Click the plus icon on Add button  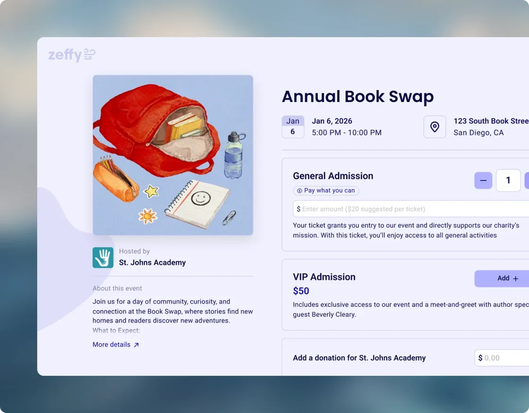pyautogui.click(x=515, y=278)
